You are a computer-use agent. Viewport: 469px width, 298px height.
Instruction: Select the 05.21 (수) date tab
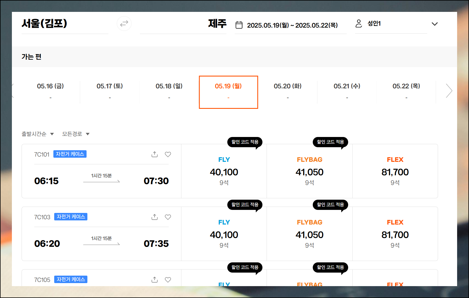coord(347,92)
